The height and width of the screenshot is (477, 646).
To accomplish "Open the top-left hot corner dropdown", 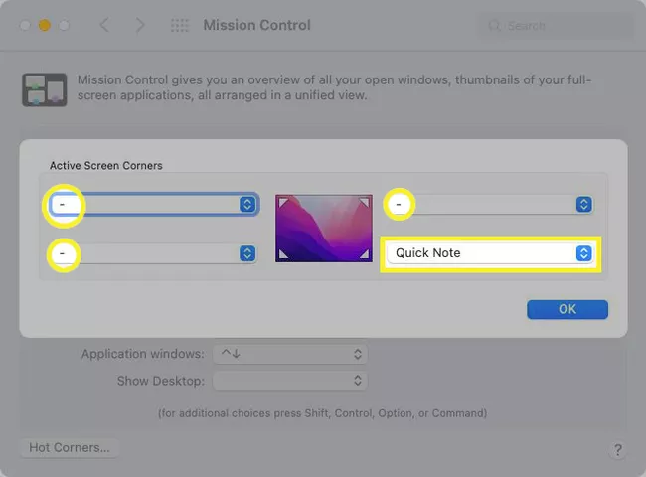I will tap(153, 204).
